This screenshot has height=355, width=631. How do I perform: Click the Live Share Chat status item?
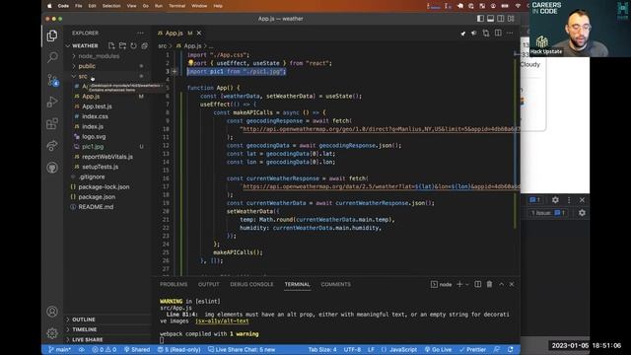[242, 349]
